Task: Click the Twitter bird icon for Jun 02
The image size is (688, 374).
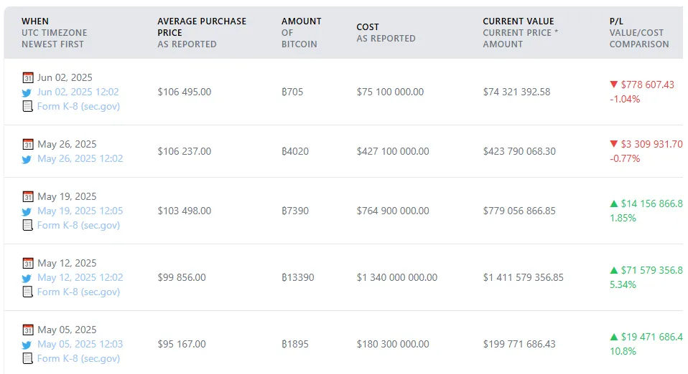Action: [28, 92]
